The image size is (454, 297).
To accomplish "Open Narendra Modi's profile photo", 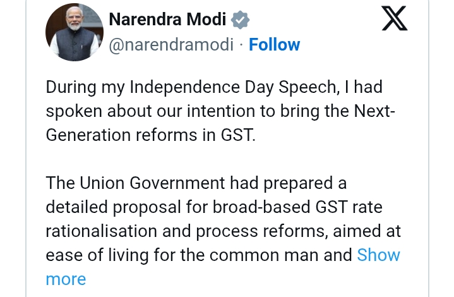I will 75,32.
